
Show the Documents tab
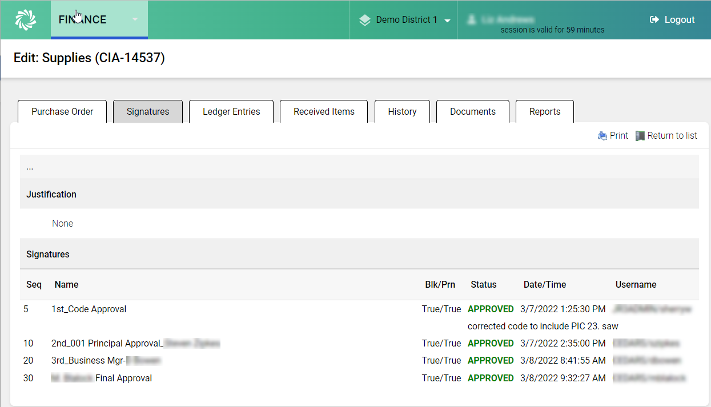473,111
